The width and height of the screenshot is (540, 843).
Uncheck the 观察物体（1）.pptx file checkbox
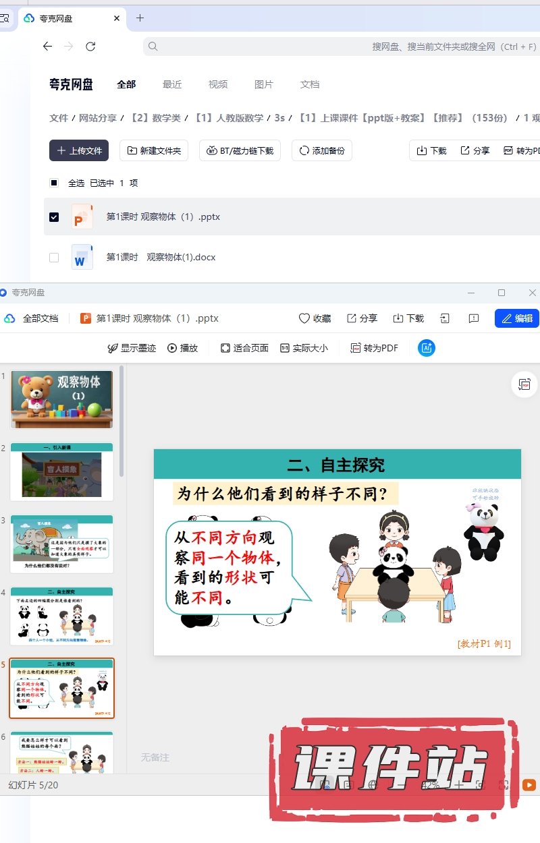54,217
